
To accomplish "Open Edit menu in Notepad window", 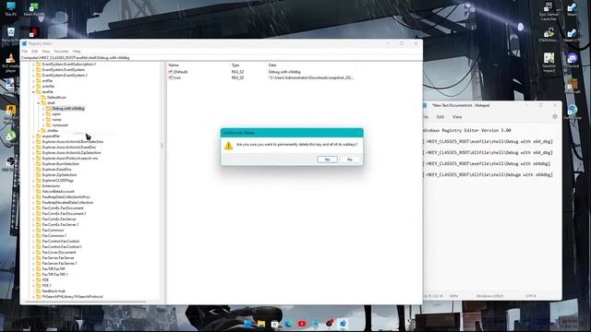I will coord(440,117).
